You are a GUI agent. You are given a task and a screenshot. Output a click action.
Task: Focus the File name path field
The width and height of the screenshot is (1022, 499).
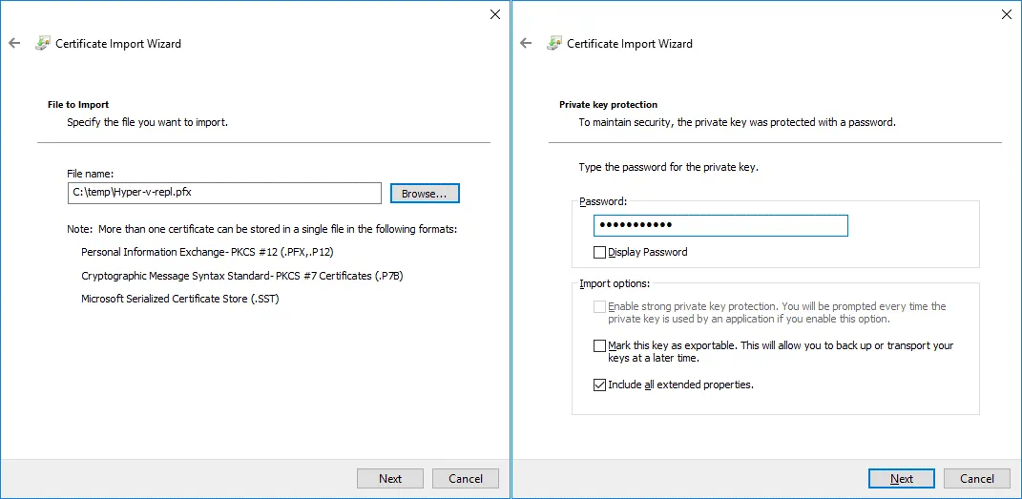223,193
